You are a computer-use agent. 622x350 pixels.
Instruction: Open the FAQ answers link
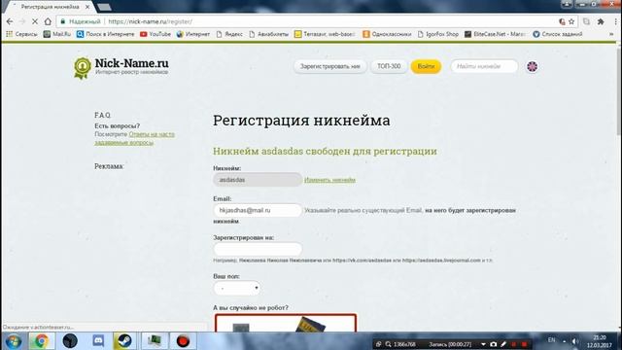134,138
